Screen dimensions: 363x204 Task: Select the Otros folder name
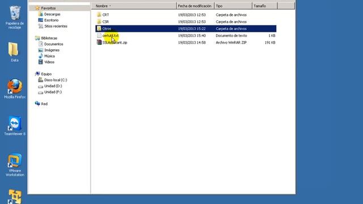coord(107,28)
